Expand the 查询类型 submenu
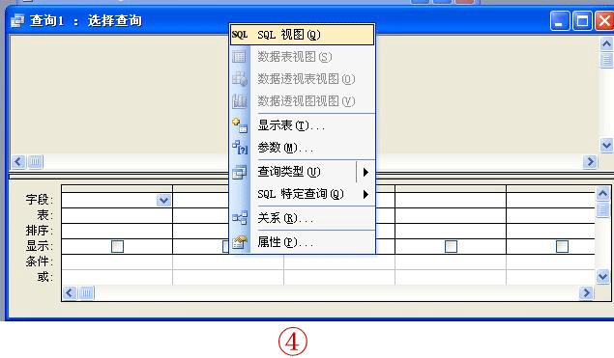This screenshot has height=358, width=614. tap(302, 172)
